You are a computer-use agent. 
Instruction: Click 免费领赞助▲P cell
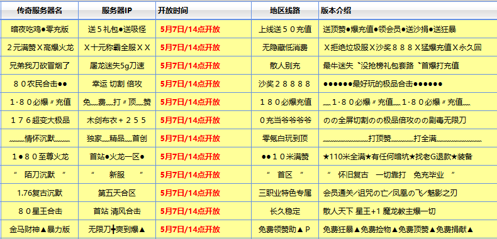click(285, 229)
